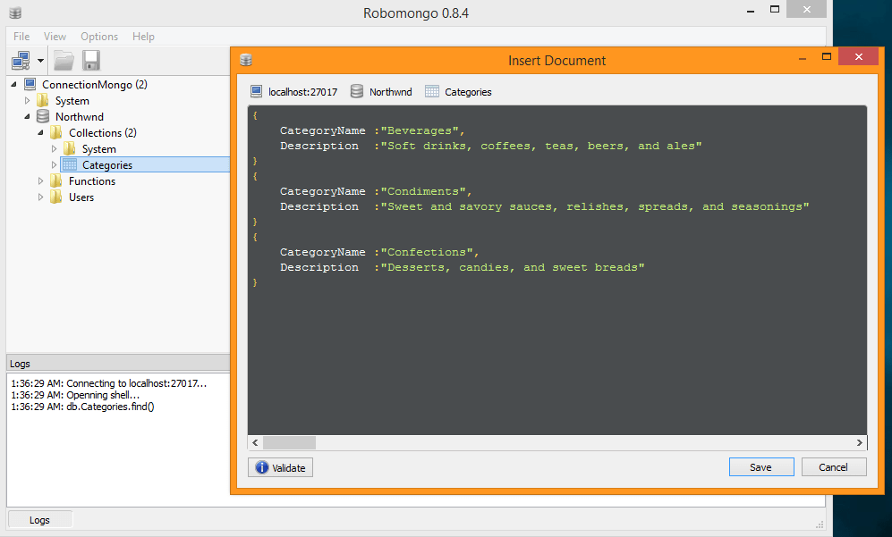Click the Northwnd database icon in tree
The image size is (892, 537).
[43, 116]
